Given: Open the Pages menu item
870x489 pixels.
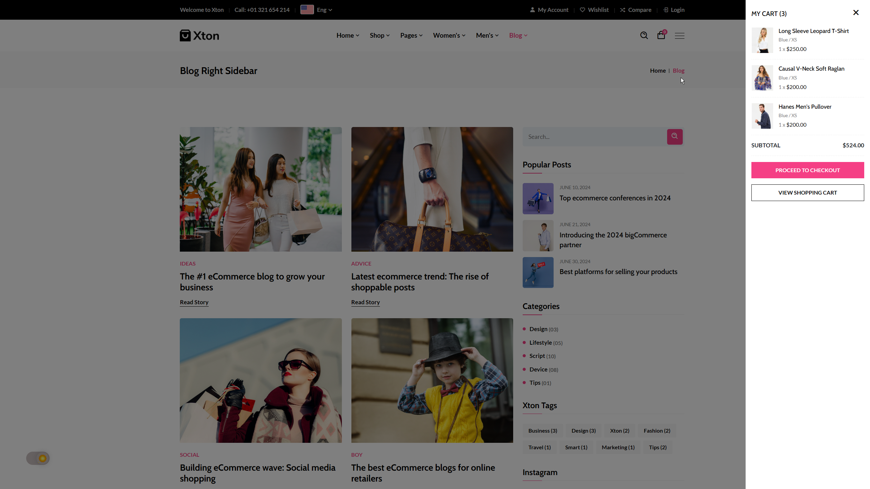Looking at the screenshot, I should pyautogui.click(x=411, y=35).
